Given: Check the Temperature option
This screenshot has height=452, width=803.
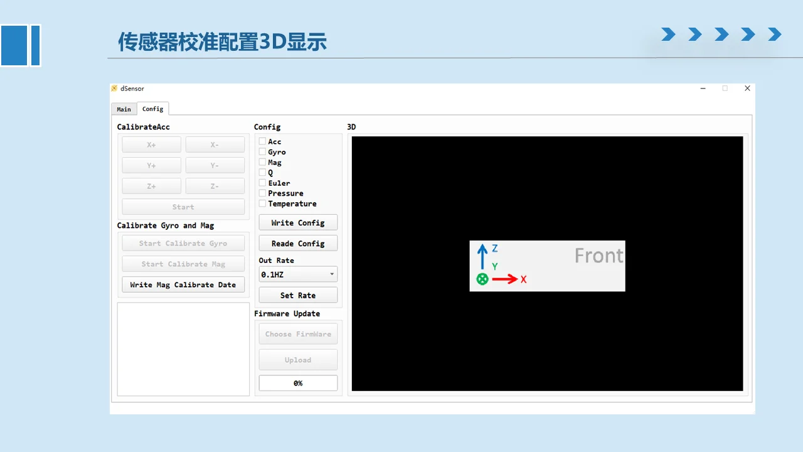Looking at the screenshot, I should (x=262, y=203).
